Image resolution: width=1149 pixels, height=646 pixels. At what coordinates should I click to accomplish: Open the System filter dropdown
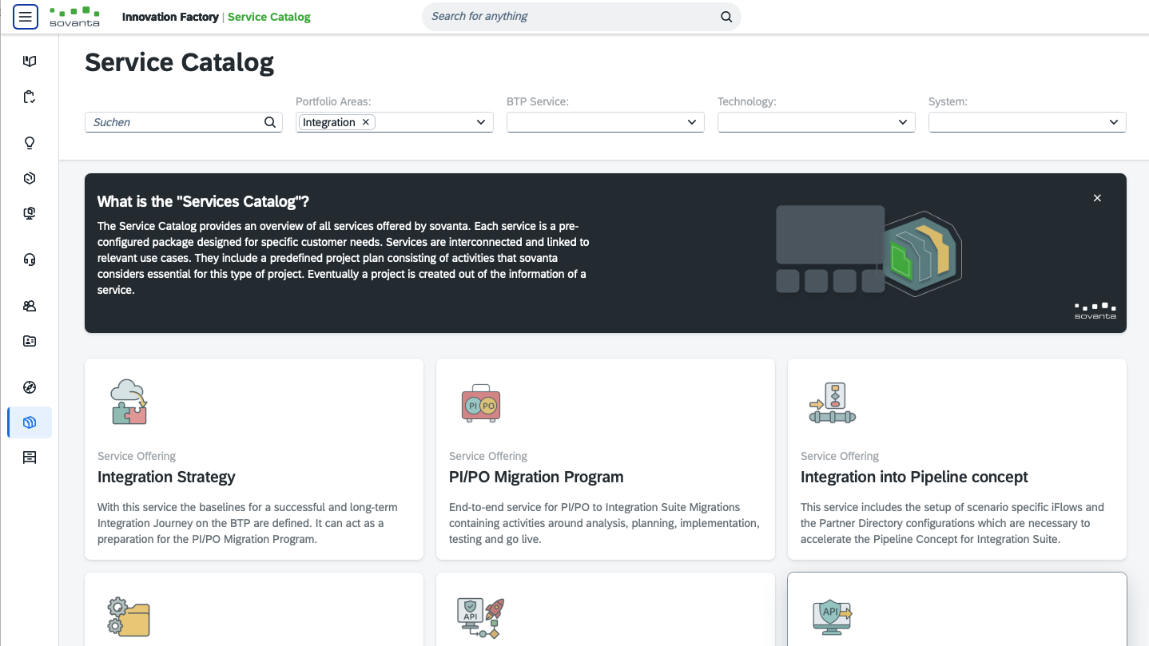[1114, 122]
